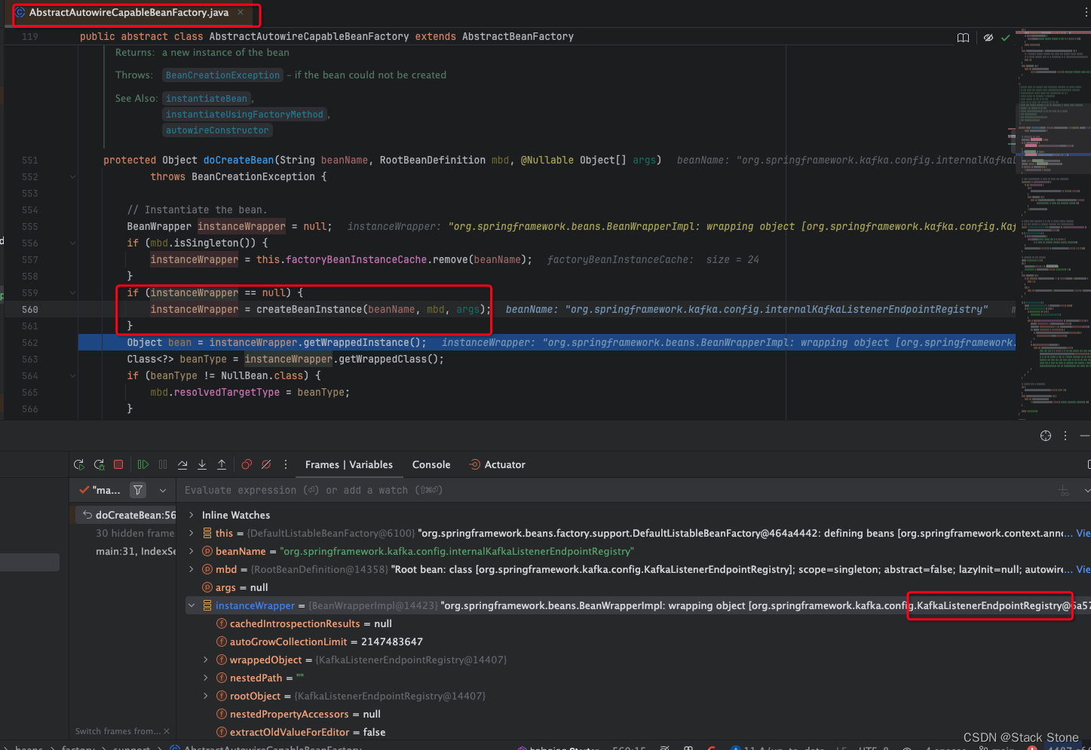This screenshot has width=1091, height=750.
Task: Follow the BeanCreationException doc link
Action: pyautogui.click(x=222, y=75)
